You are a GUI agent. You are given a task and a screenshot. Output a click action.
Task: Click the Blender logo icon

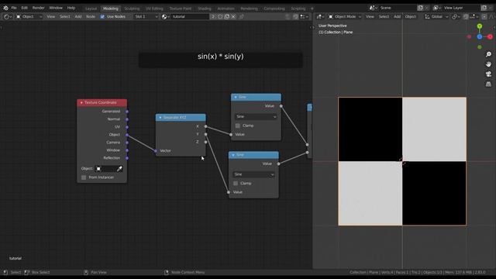(5, 8)
